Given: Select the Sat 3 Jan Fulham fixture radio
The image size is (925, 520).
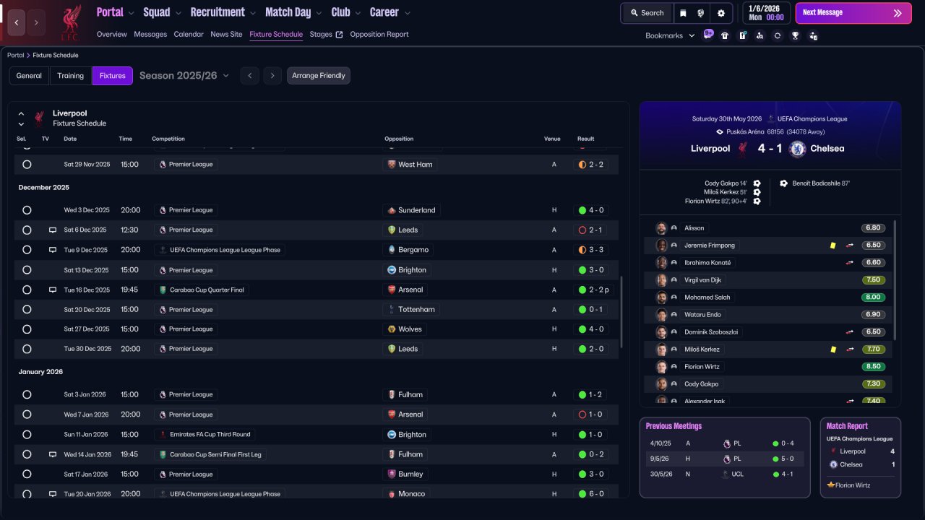Looking at the screenshot, I should 27,395.
